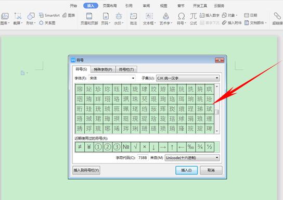Open the 章节 ribbon tab

coord(181,6)
